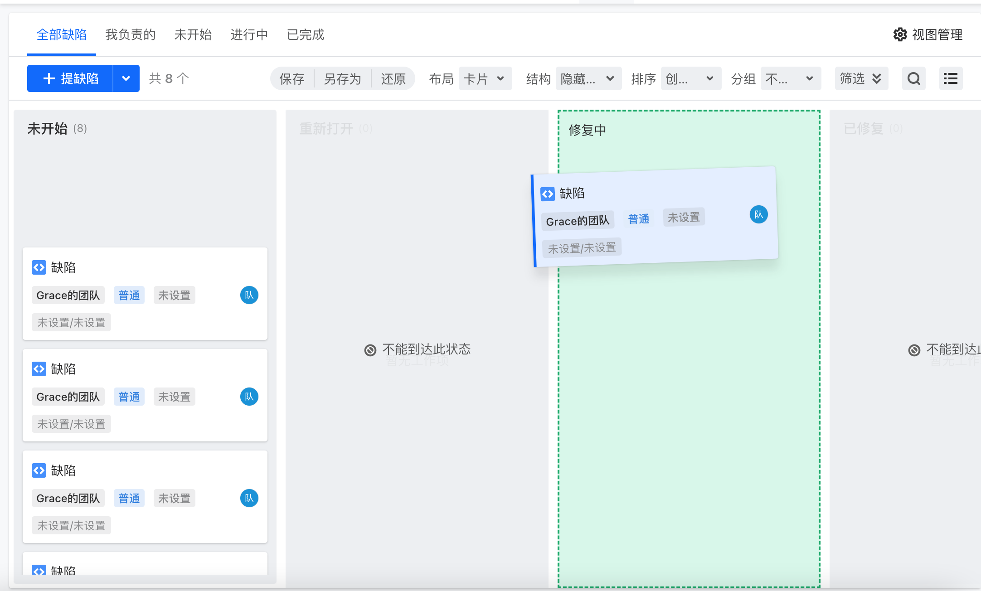Screen dimensions: 981x591
Task: Click second card's 队 avatar icon
Action: [x=249, y=397]
